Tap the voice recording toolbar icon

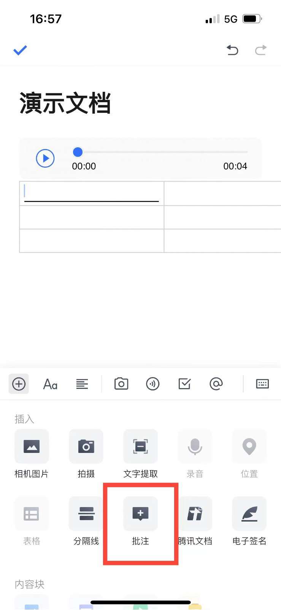153,384
